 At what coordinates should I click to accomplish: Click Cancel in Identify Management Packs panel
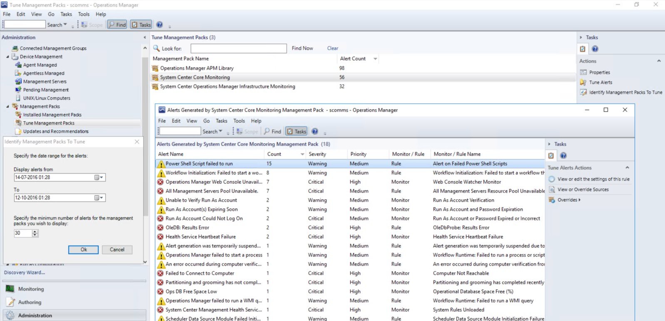pyautogui.click(x=117, y=250)
